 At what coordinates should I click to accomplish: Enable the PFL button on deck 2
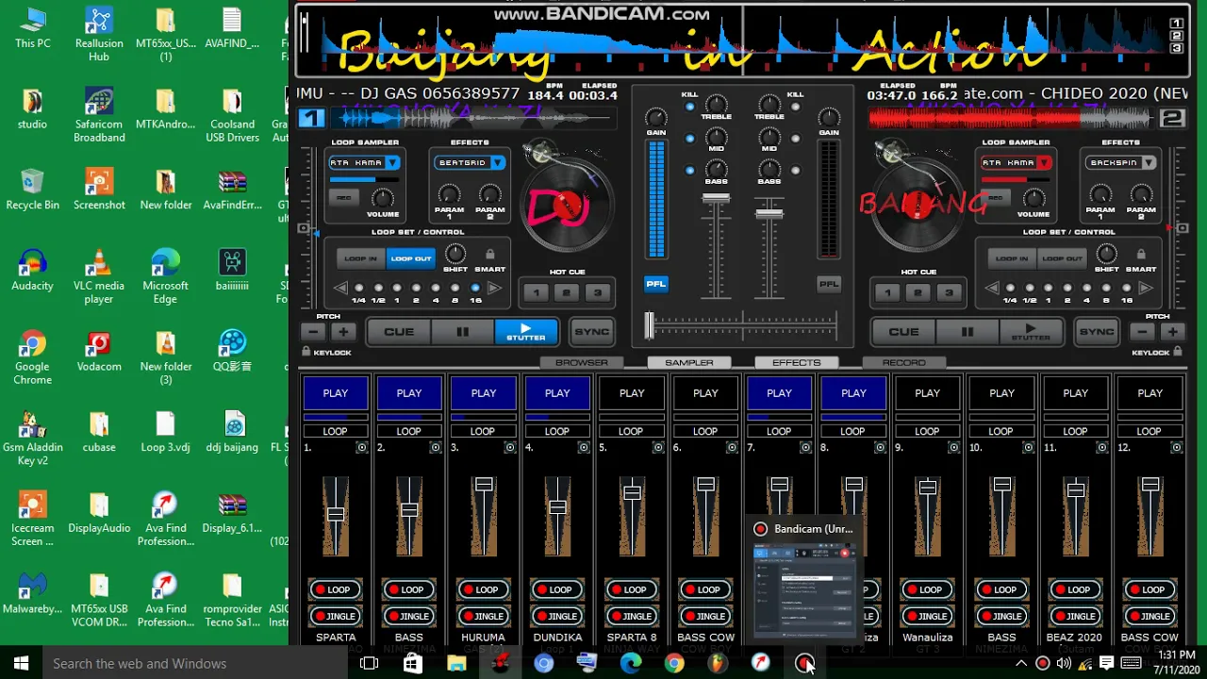tap(829, 284)
